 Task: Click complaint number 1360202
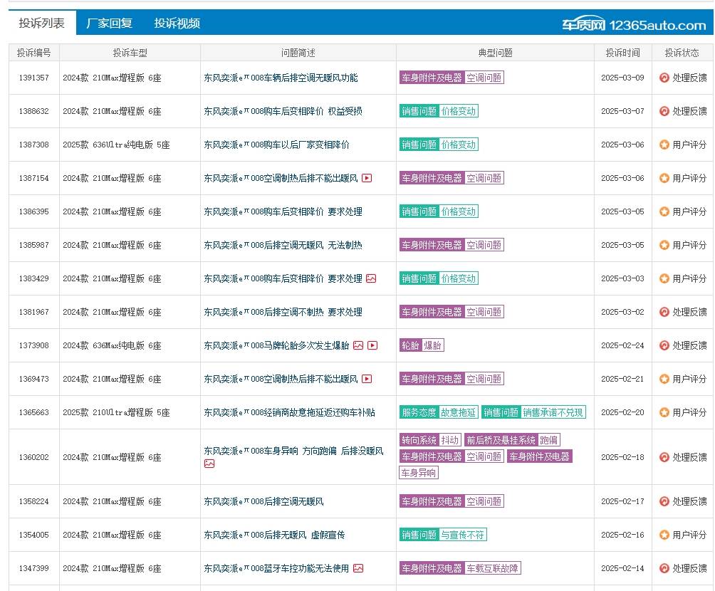coord(33,457)
